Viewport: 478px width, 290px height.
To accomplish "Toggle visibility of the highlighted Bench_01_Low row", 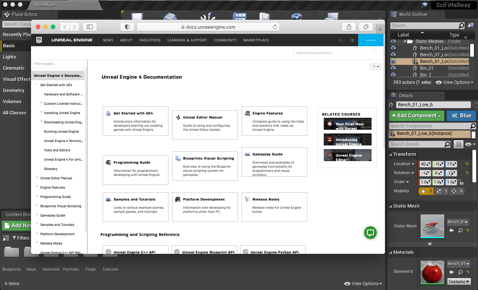I will 393,62.
